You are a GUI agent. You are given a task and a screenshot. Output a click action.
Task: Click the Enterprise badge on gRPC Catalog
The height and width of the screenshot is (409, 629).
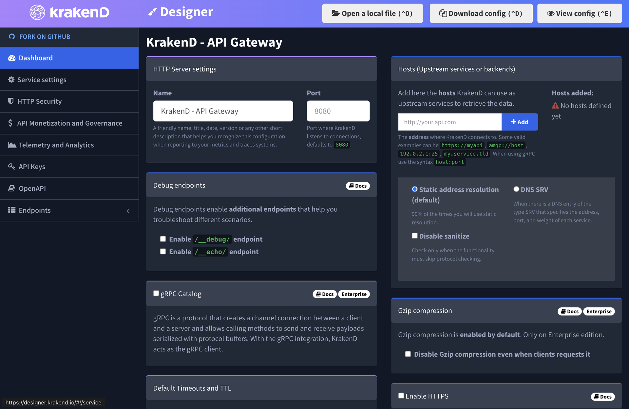tap(354, 294)
